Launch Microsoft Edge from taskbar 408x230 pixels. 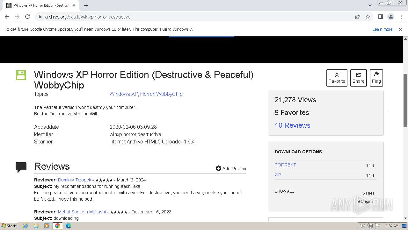(x=69, y=226)
